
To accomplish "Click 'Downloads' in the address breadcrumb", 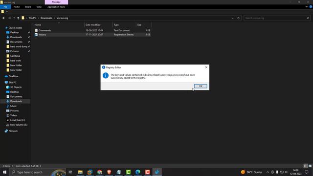I will coord(46,18).
